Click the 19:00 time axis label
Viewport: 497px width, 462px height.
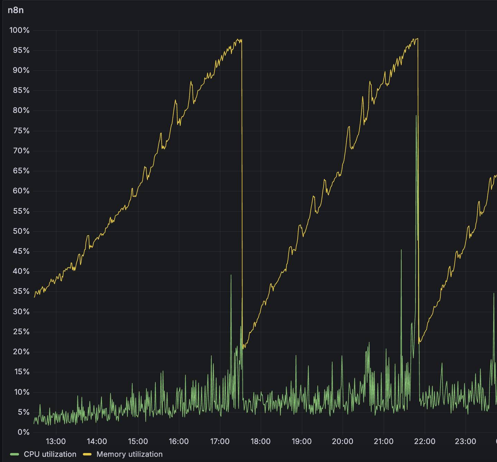pos(302,441)
